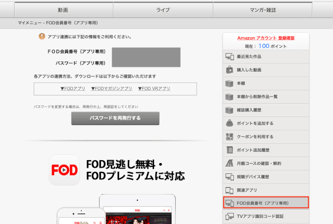
Task: Switch to the ライブ tab
Action: (x=163, y=10)
